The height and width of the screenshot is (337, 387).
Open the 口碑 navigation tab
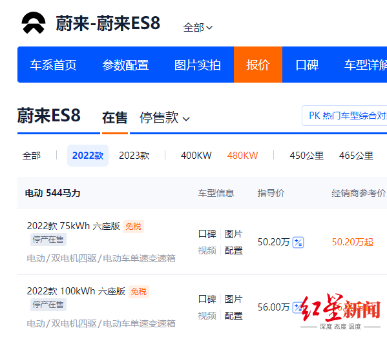click(307, 65)
